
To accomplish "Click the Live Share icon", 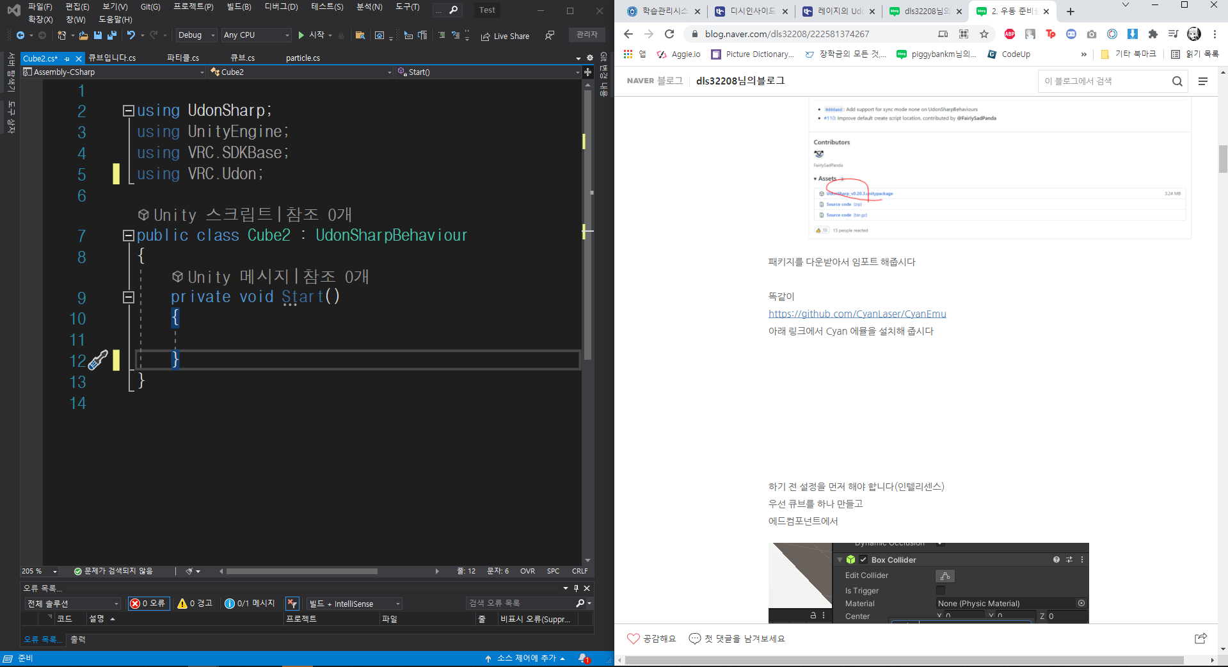I will pyautogui.click(x=486, y=36).
